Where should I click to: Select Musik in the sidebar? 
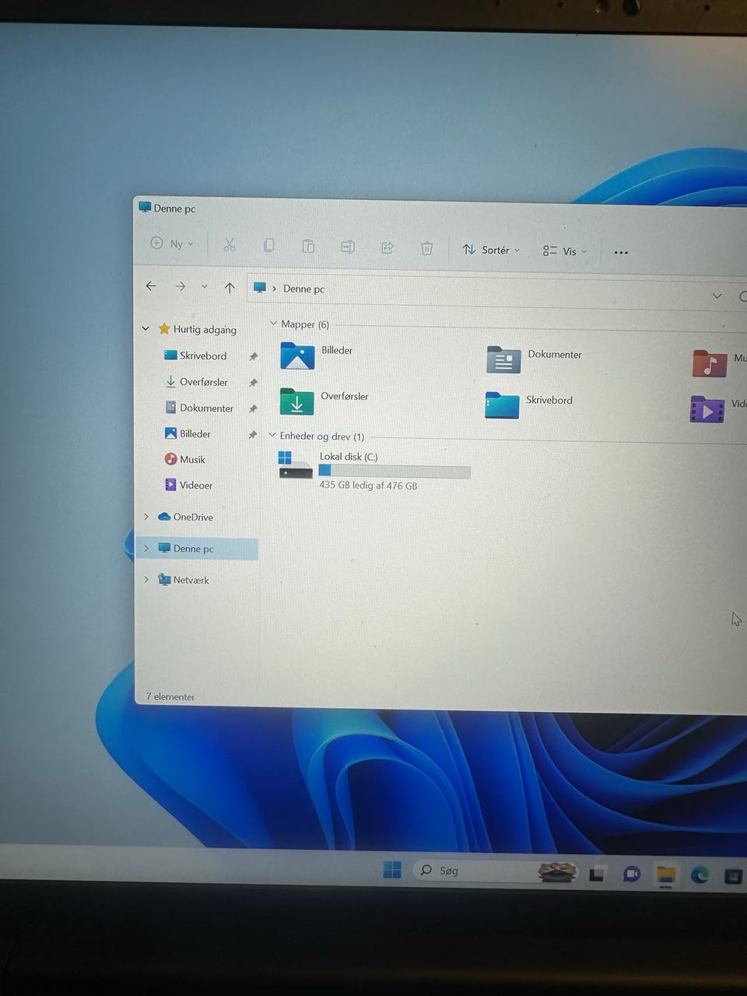point(184,459)
